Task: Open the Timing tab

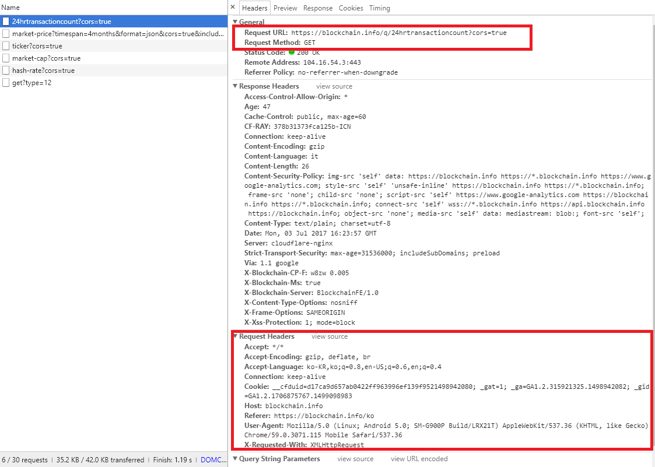Action: tap(379, 8)
